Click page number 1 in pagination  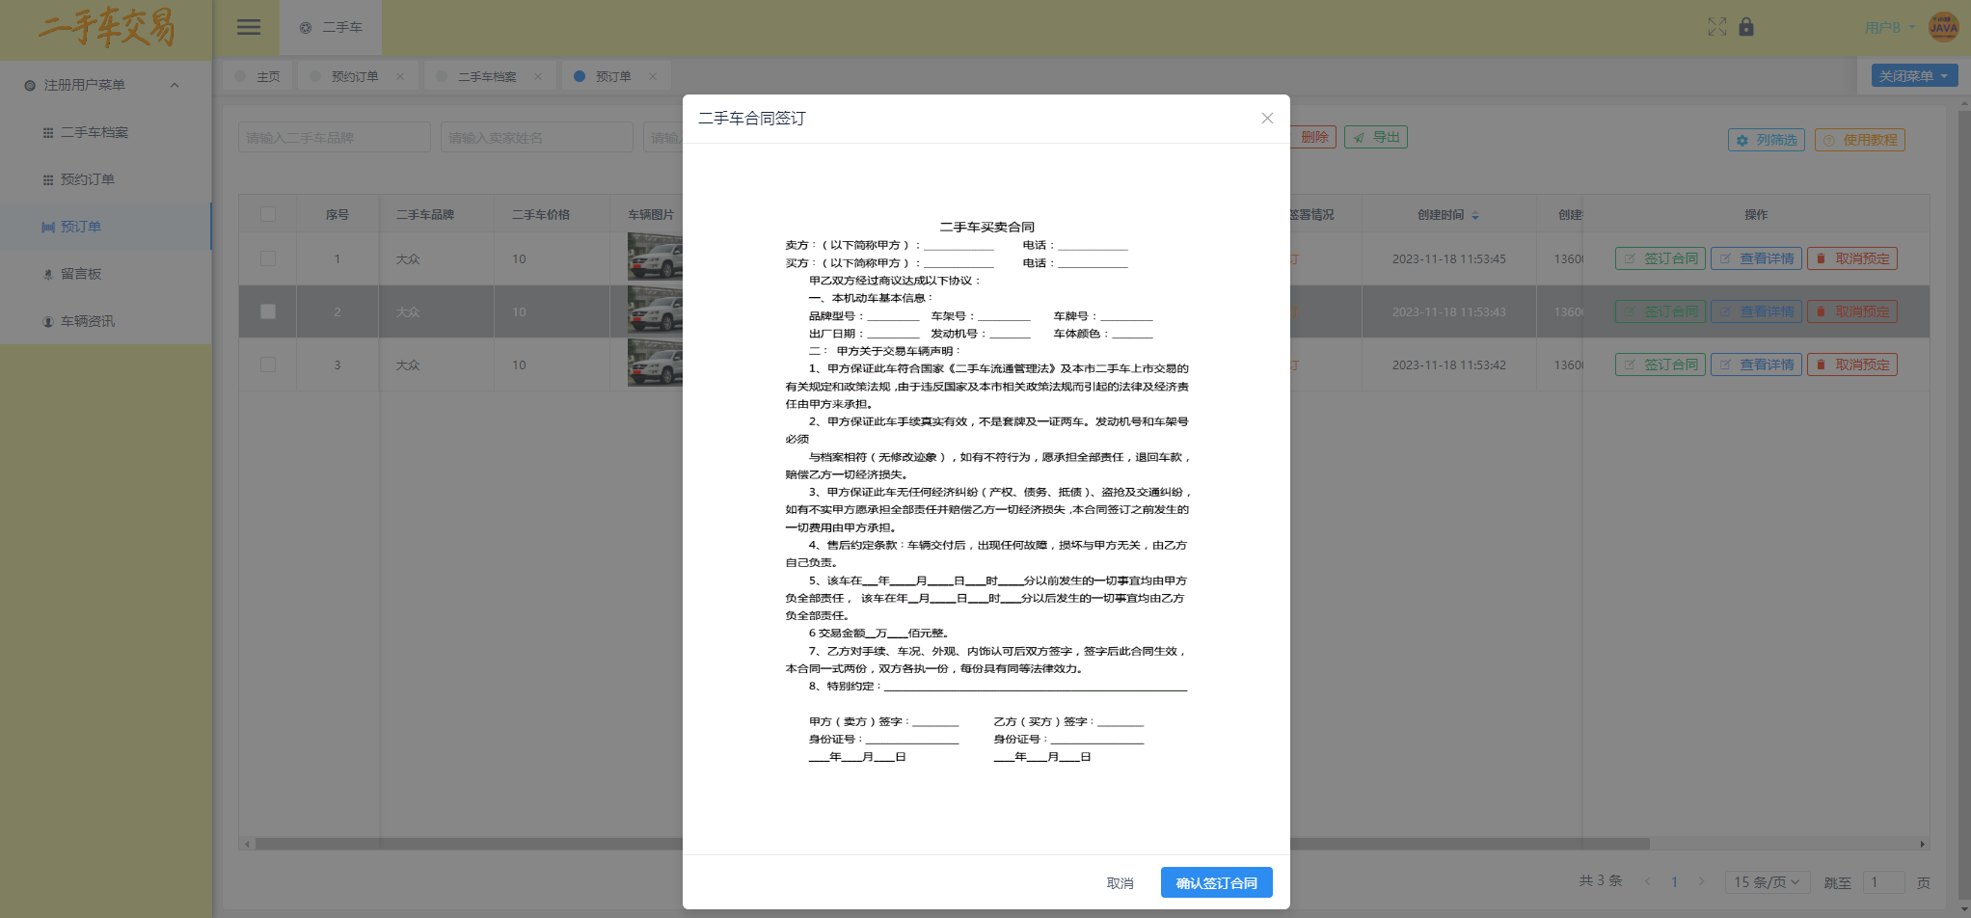(1675, 881)
